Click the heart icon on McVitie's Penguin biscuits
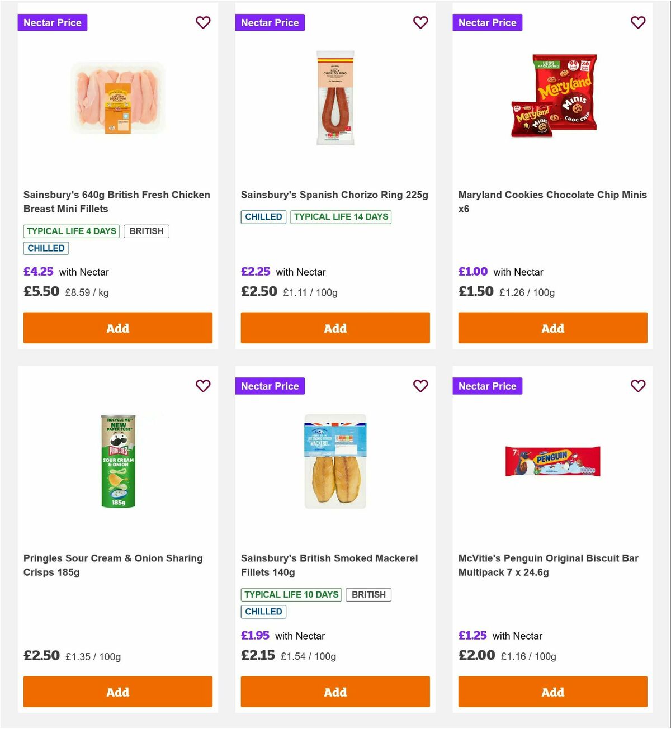This screenshot has height=729, width=671. [638, 386]
